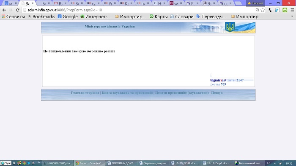Image resolution: width=296 pixels, height=166 pixels.
Task: Open a new tab button
Action: (x=238, y=3)
